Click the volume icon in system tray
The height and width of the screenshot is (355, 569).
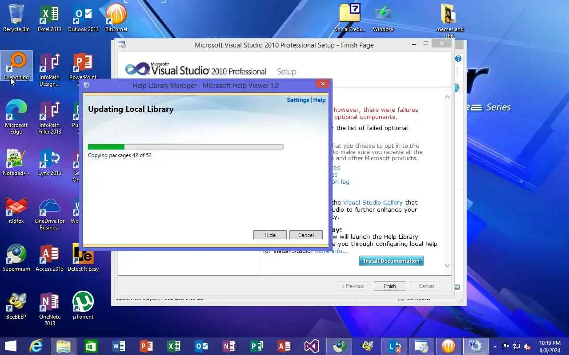(527, 347)
